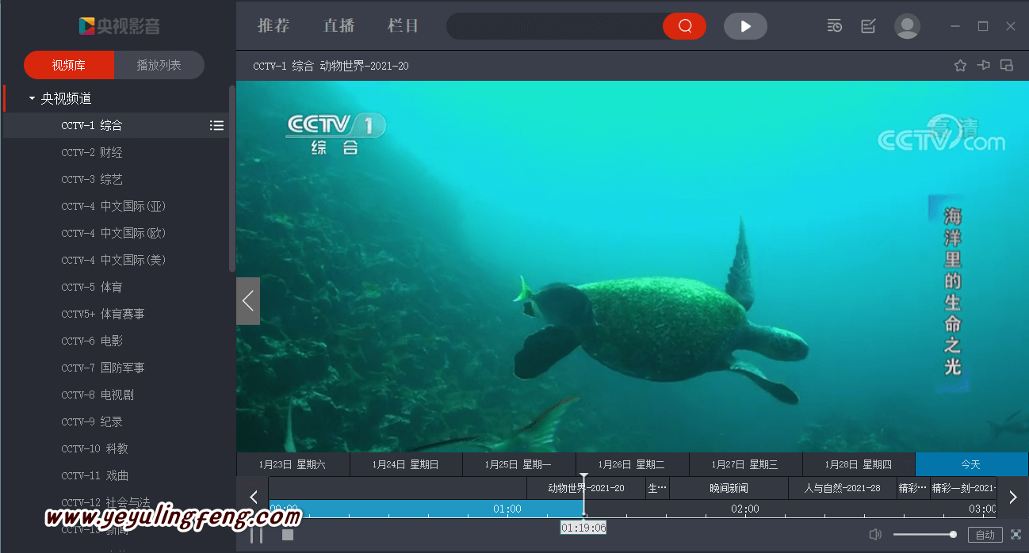
Task: Pause the video playback
Action: tap(256, 535)
